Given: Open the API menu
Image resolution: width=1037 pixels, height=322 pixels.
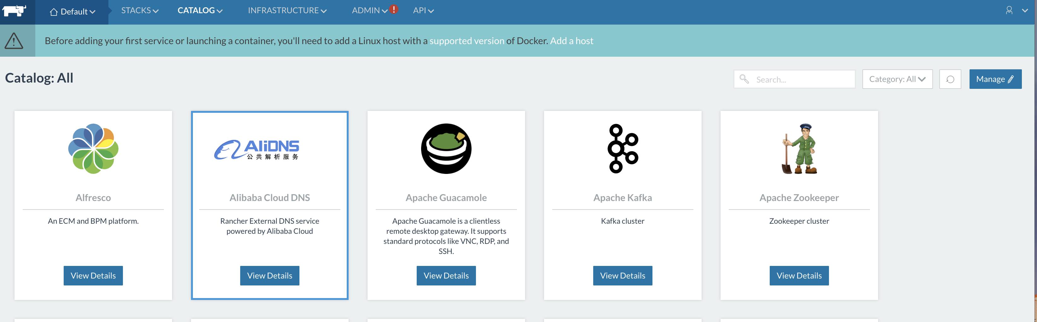Looking at the screenshot, I should click(x=423, y=10).
